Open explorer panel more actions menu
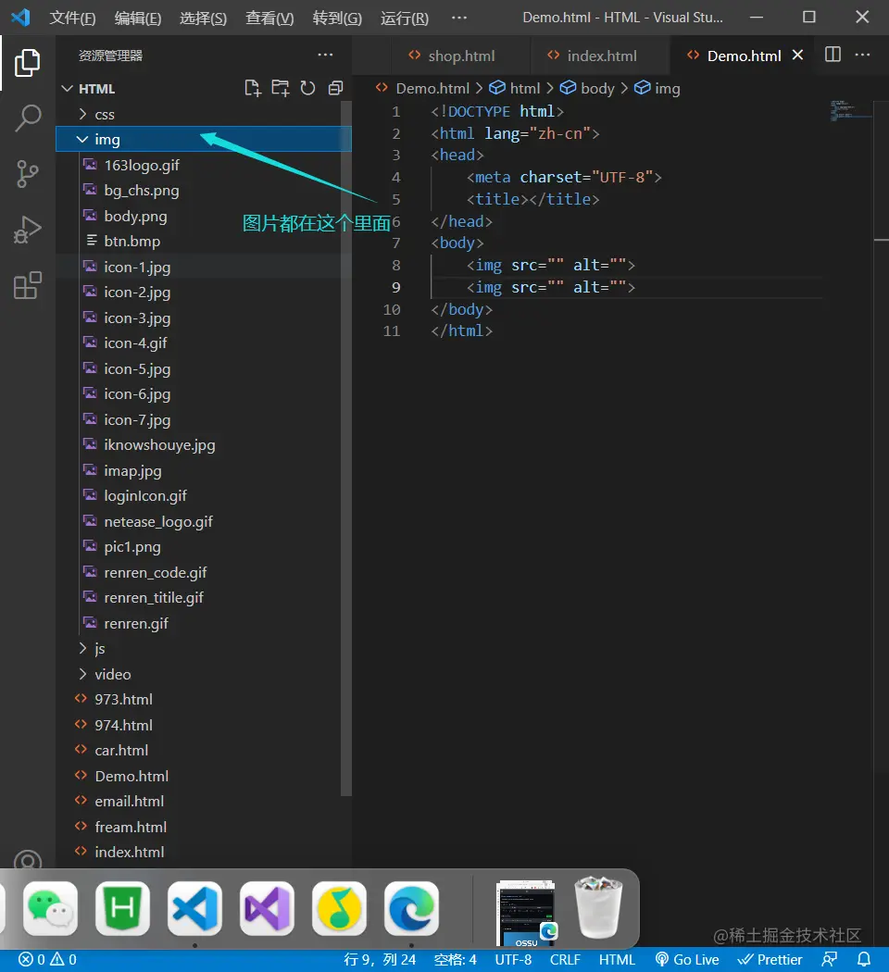Viewport: 889px width, 972px height. (325, 56)
